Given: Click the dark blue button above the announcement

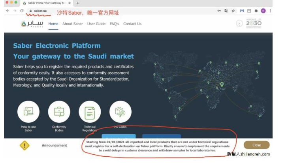Looking at the screenshot, I should 162,136.
